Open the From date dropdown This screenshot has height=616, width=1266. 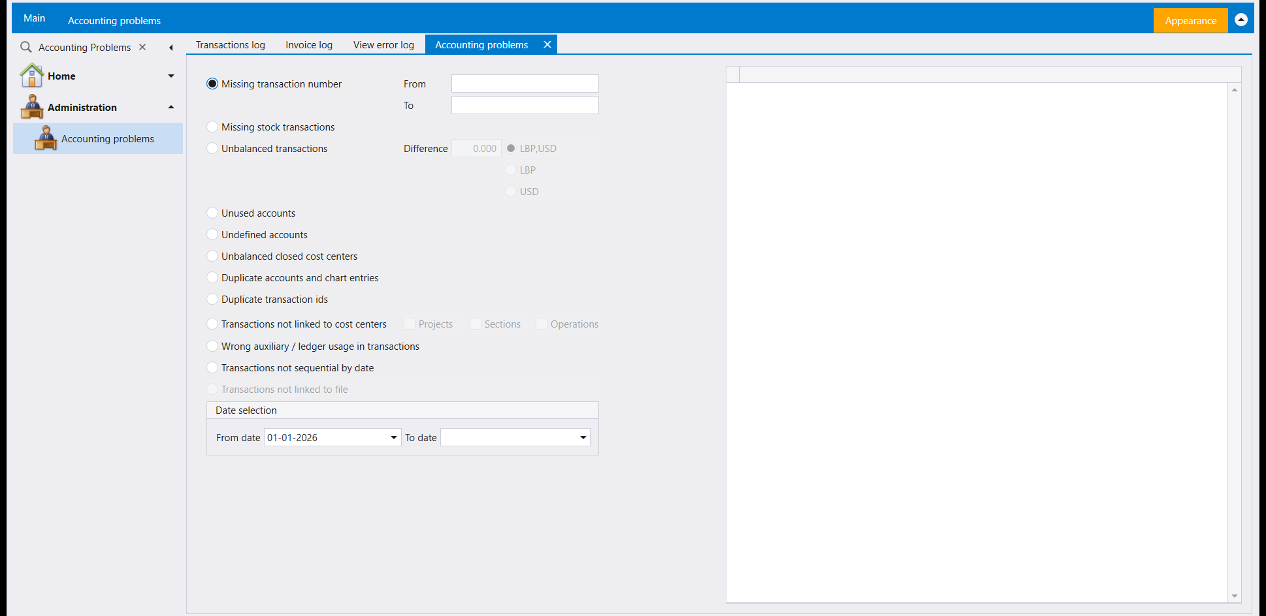pyautogui.click(x=394, y=437)
